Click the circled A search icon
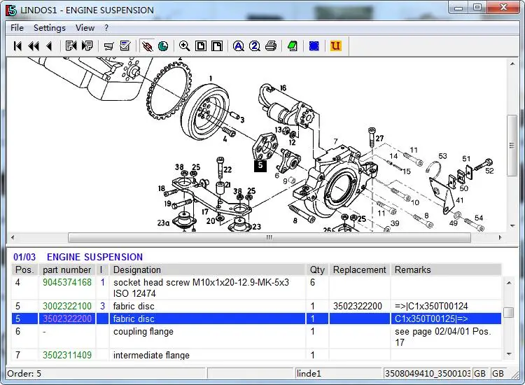 (239, 46)
